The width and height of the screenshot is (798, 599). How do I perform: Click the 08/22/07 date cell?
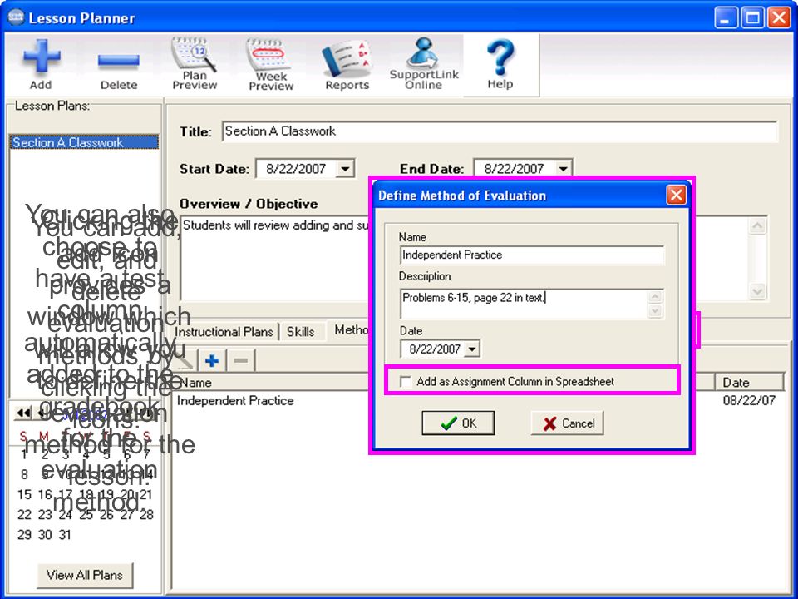click(x=749, y=401)
